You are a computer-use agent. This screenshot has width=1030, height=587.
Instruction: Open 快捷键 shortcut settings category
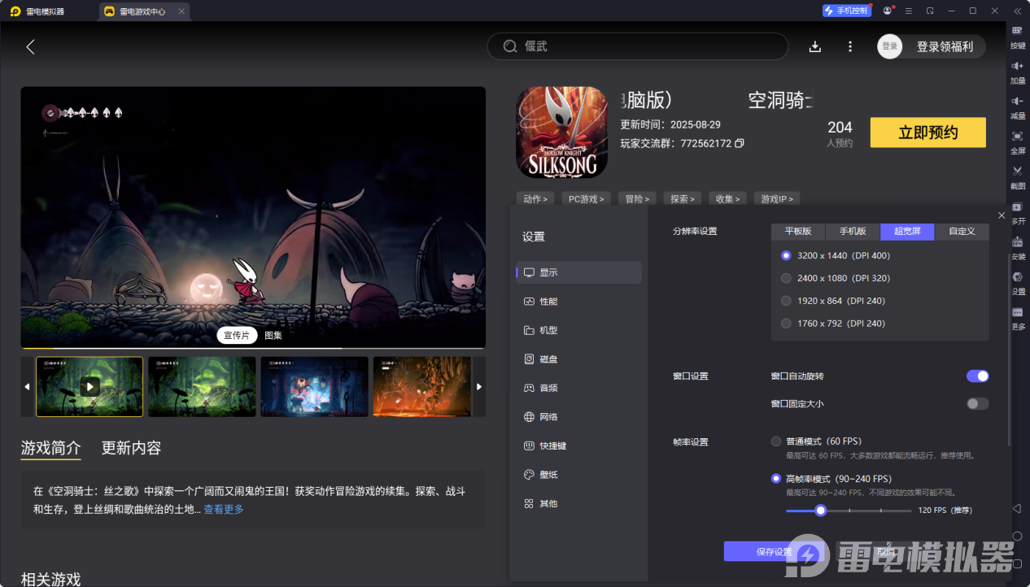coord(578,446)
